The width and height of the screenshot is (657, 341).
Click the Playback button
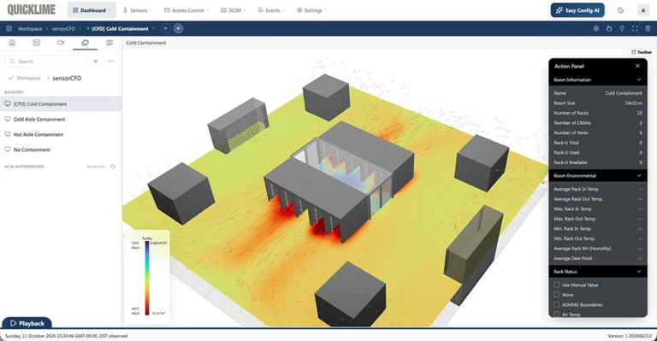(x=27, y=323)
